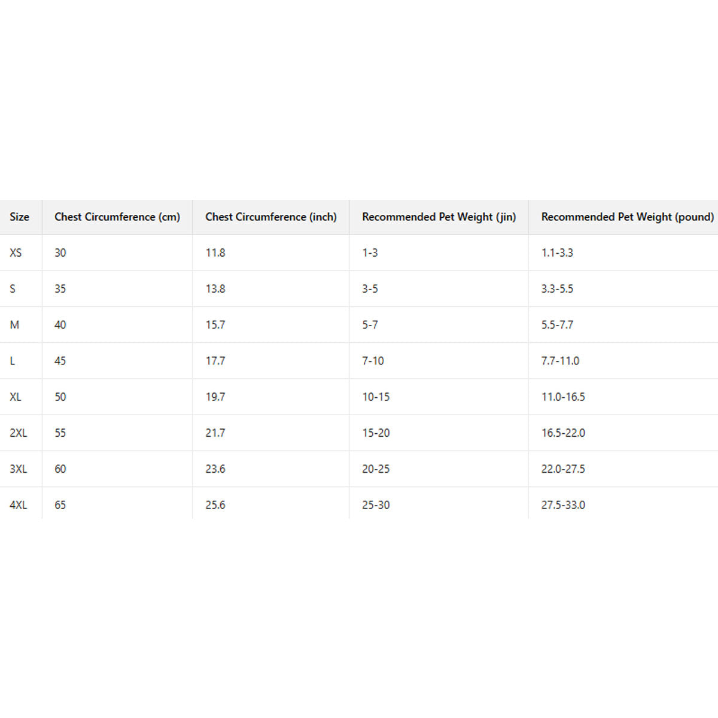Click the 3XL size label
Screen dimensions: 718x718
18,469
